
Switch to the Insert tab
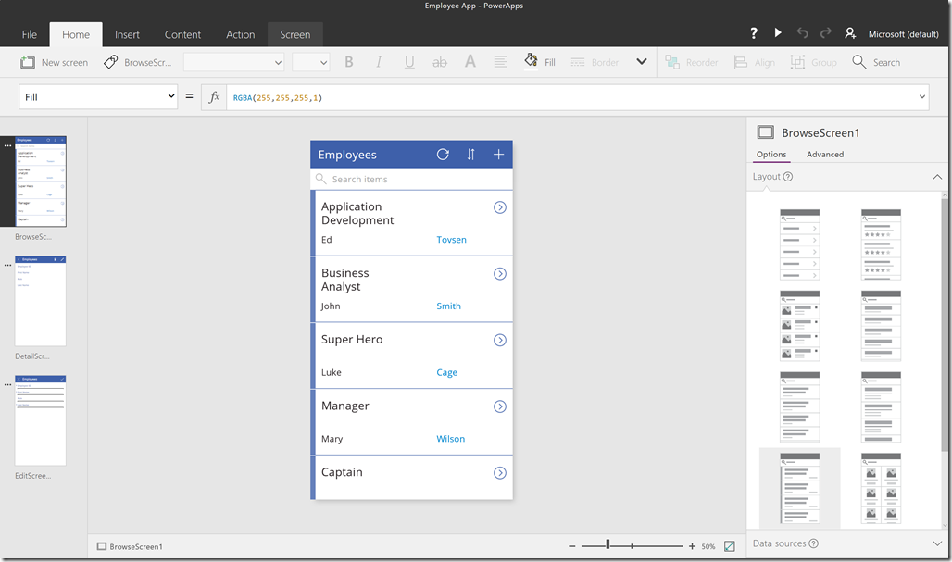tap(127, 34)
